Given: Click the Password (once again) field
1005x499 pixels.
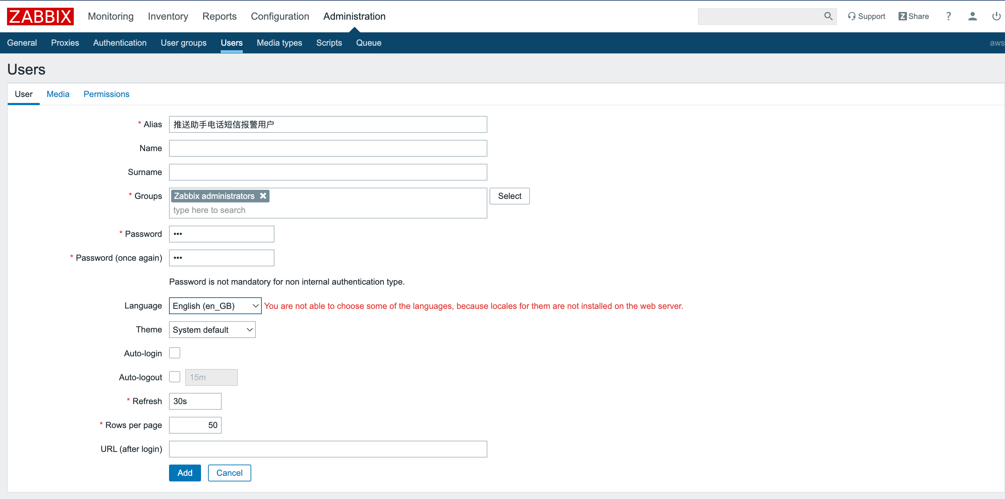Looking at the screenshot, I should coord(222,258).
